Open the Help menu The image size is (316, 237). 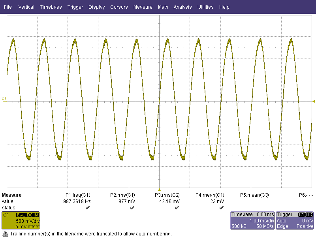[224, 7]
